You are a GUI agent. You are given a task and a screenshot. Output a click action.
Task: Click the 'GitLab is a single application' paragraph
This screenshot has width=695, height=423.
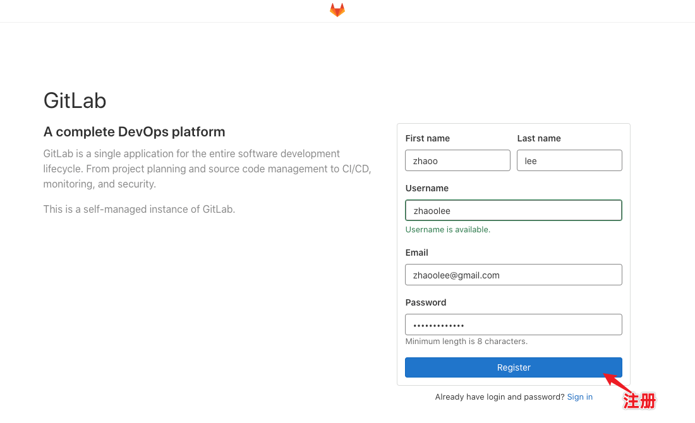[x=207, y=169]
